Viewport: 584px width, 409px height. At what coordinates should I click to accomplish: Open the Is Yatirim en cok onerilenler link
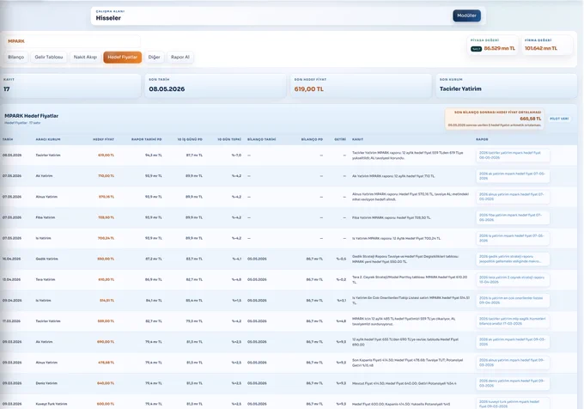pyautogui.click(x=513, y=300)
